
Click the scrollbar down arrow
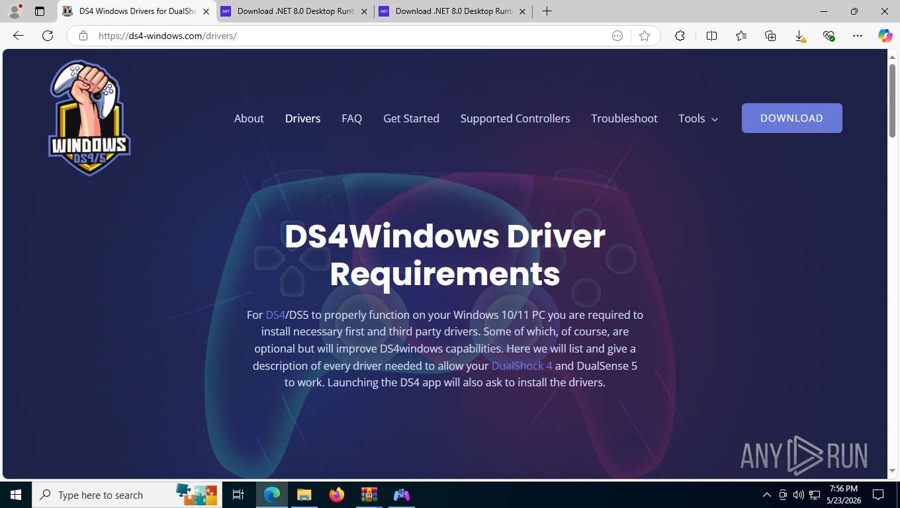[892, 470]
